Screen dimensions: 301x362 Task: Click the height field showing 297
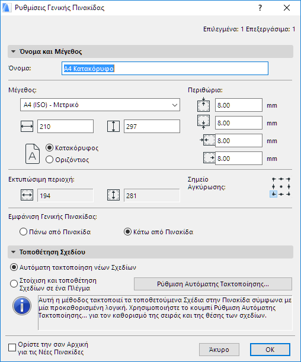pyautogui.click(x=152, y=126)
